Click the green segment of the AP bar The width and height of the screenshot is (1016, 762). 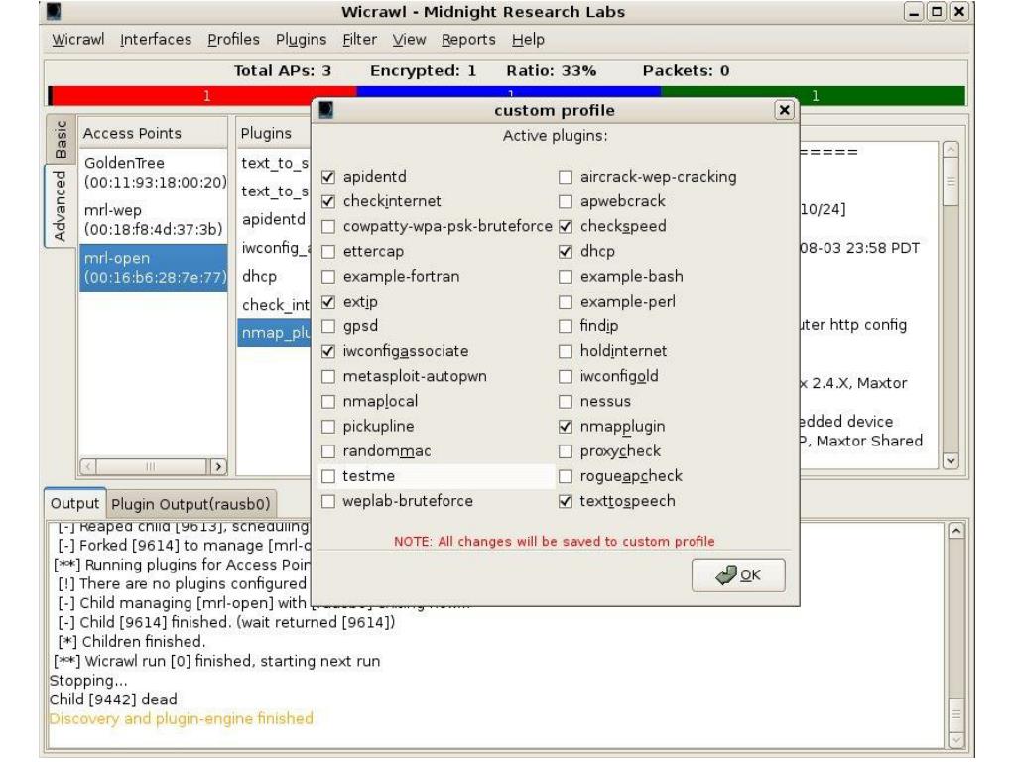click(813, 96)
